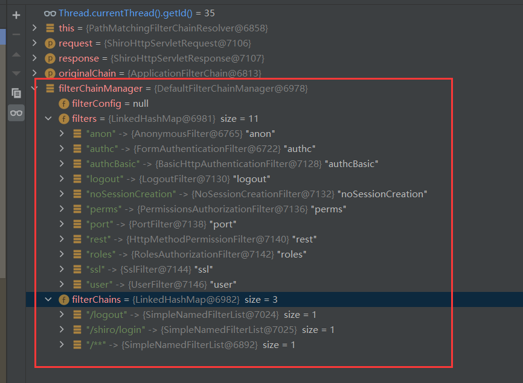Collapse the filterChains LinkedHashMap node
Screen dimensions: 523x383
pyautogui.click(x=48, y=299)
